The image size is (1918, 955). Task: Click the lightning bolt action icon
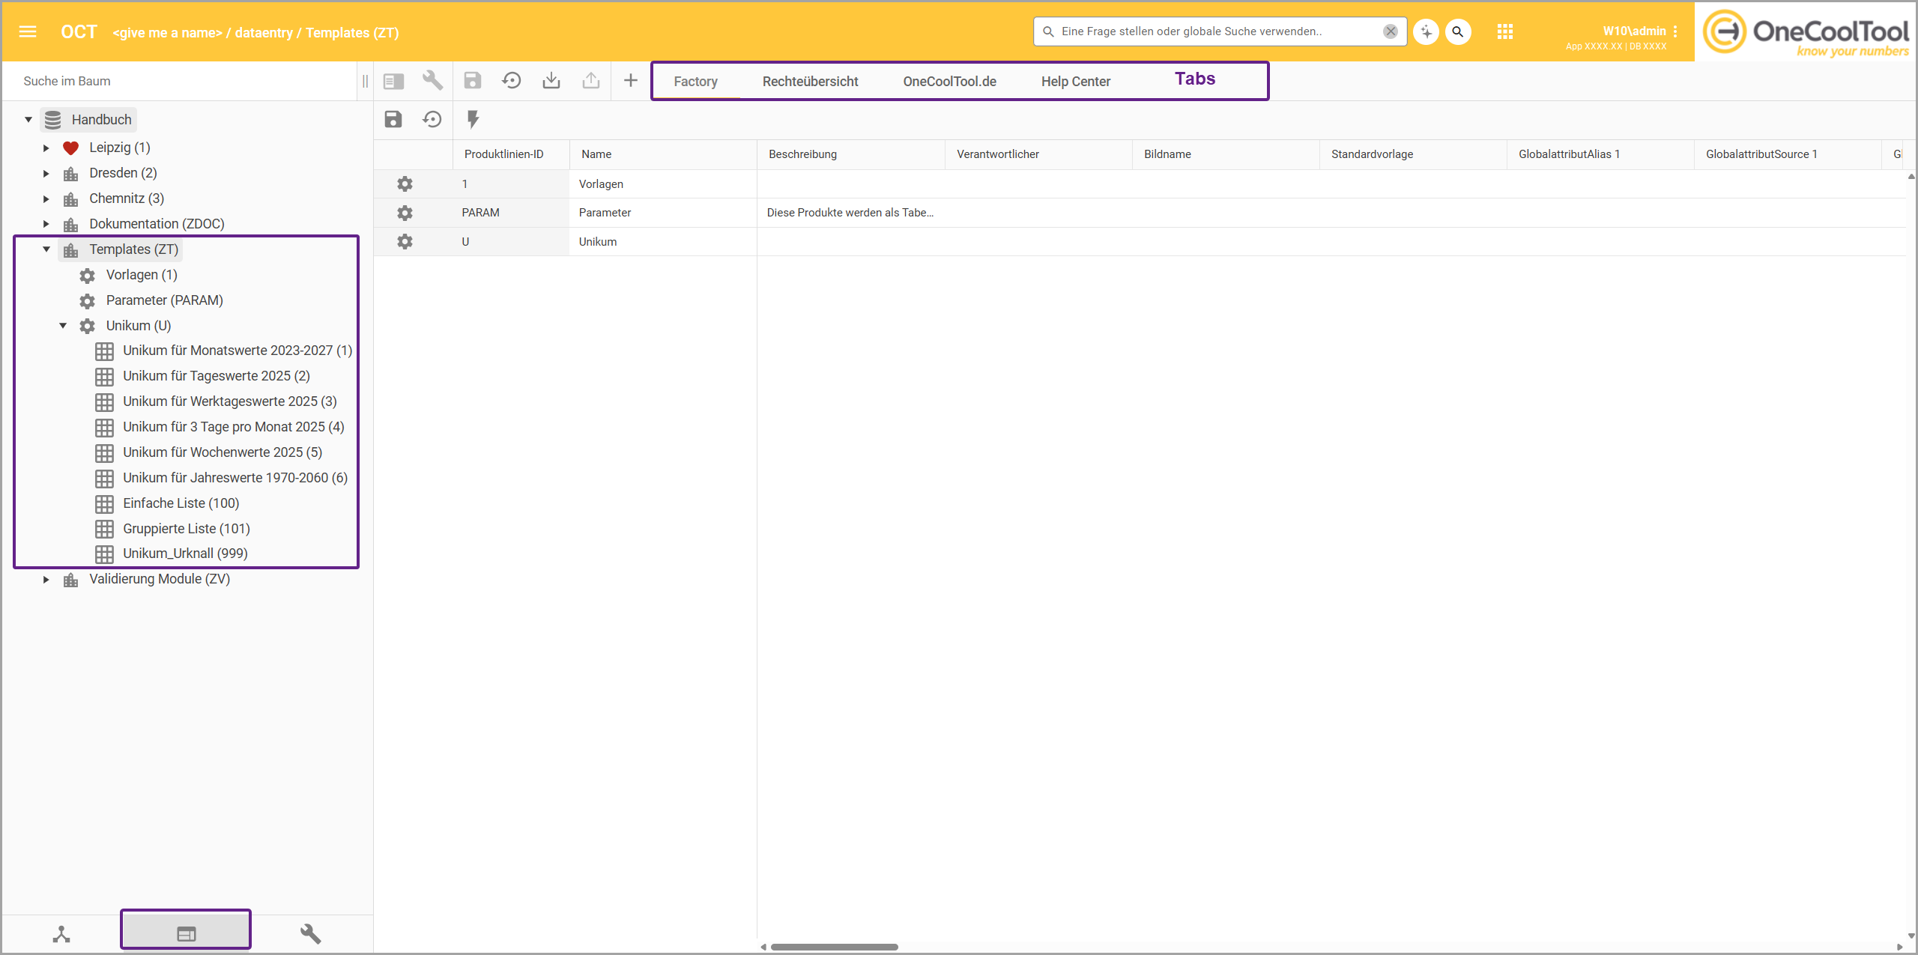pyautogui.click(x=473, y=119)
